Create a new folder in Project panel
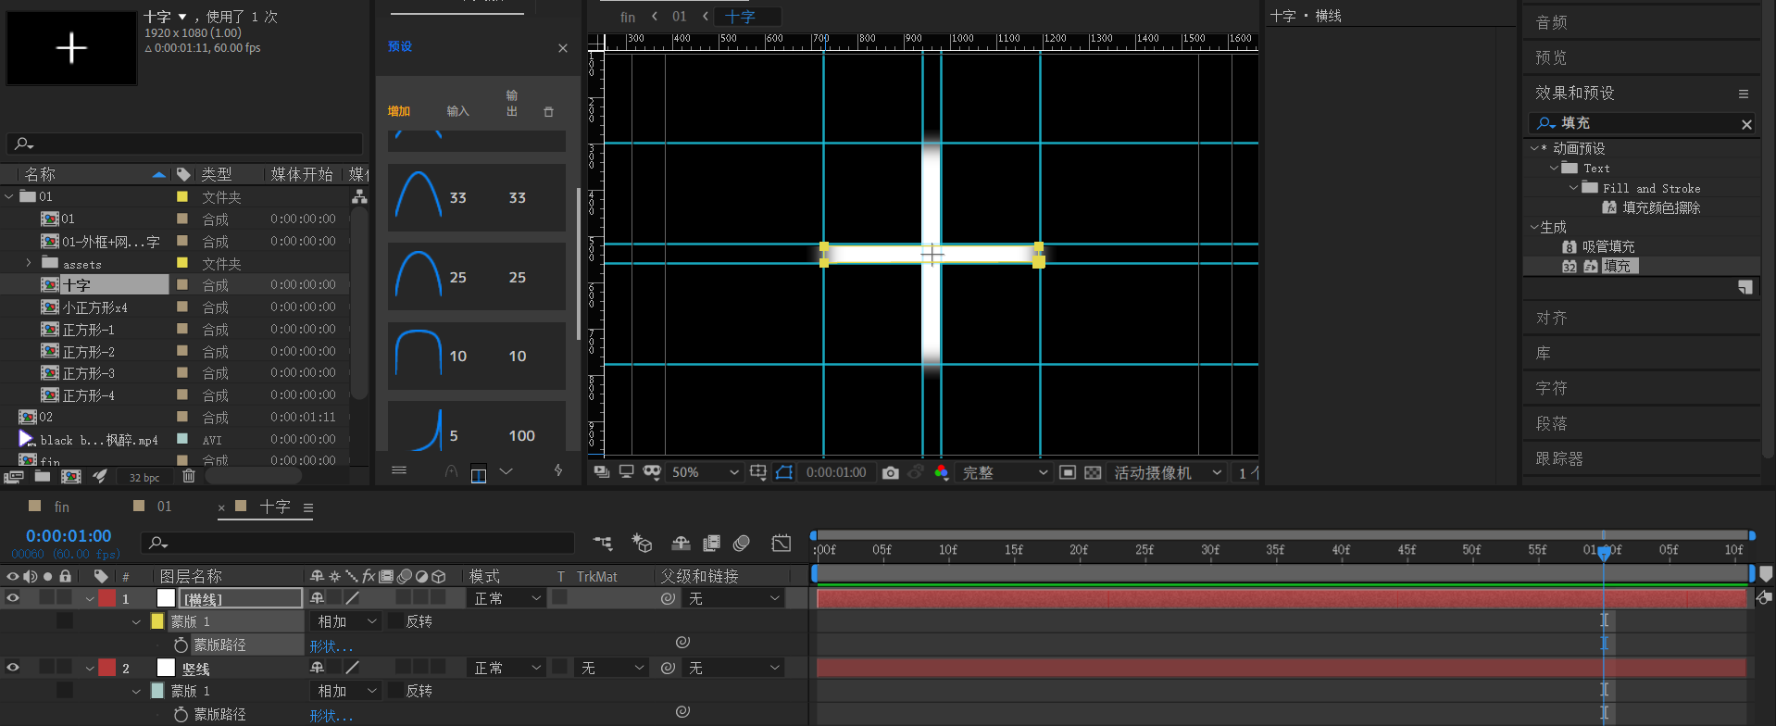The image size is (1776, 726). [43, 477]
